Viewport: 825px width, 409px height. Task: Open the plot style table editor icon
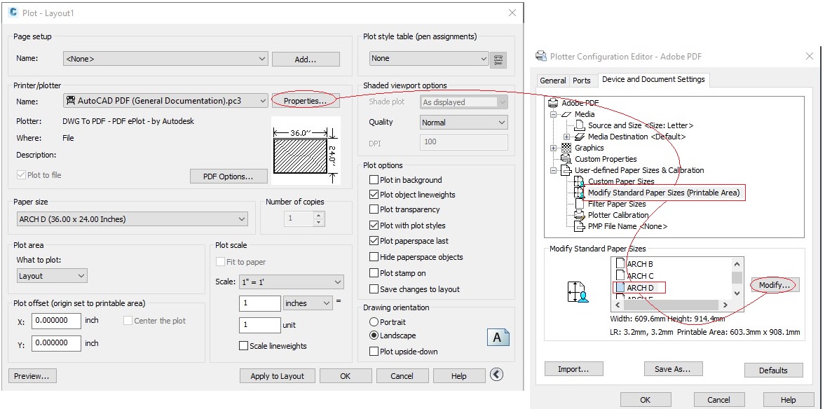click(x=498, y=59)
